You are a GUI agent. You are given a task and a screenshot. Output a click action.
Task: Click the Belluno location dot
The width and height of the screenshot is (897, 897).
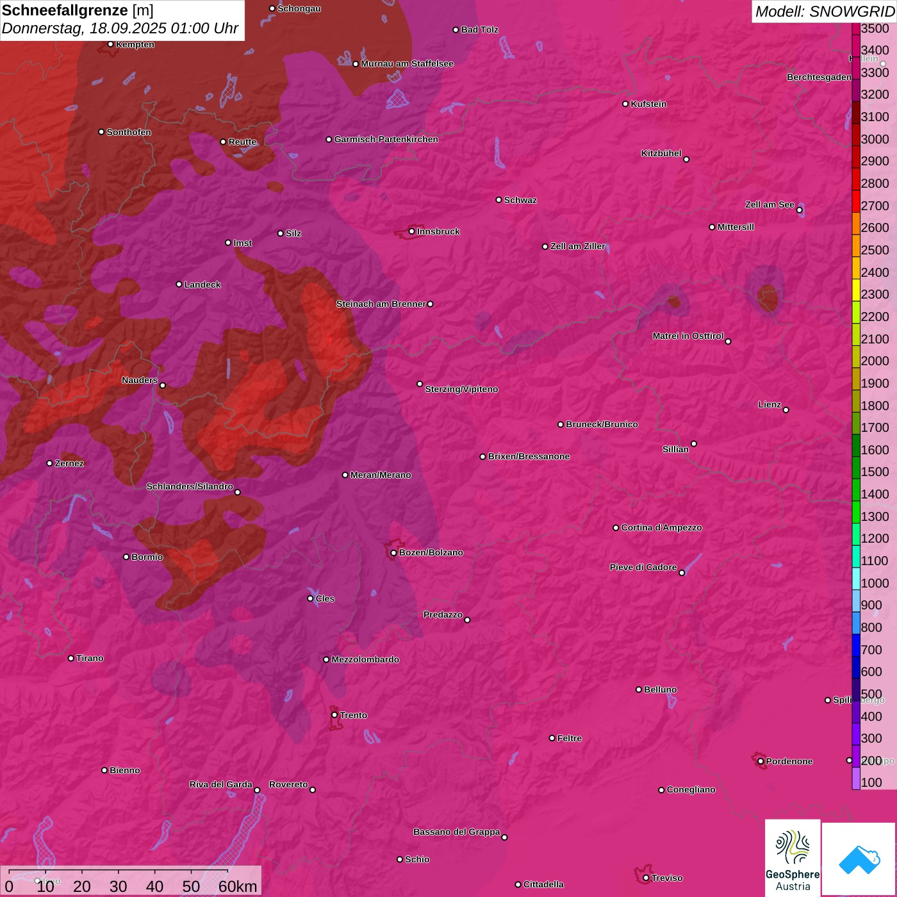[x=638, y=689]
